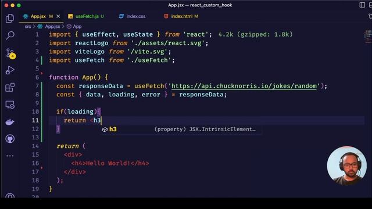Open the Extensions view
This screenshot has height=209, width=372.
pos(10,88)
